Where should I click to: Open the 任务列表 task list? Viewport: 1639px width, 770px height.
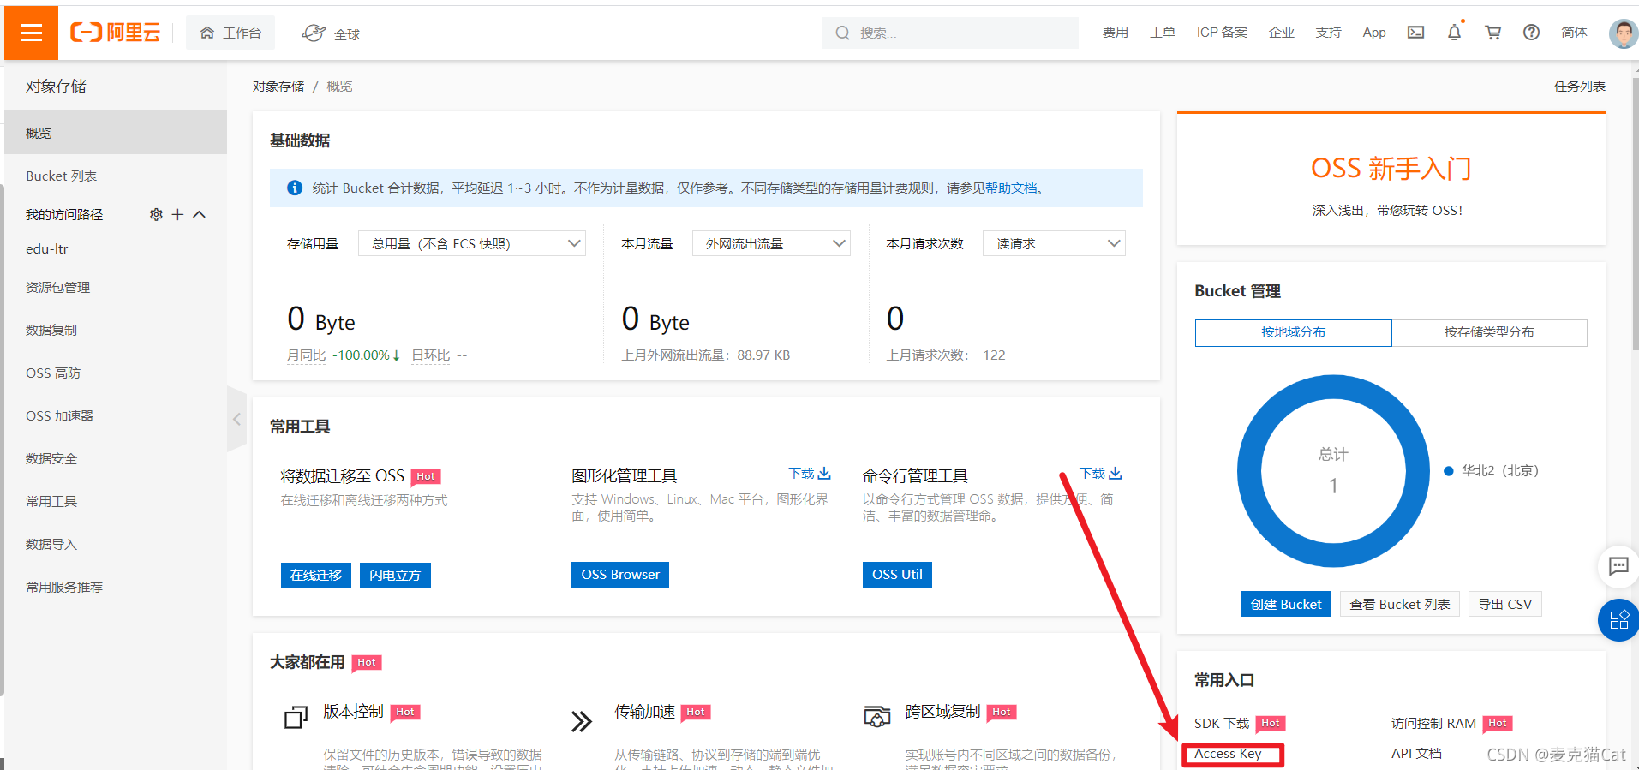click(1579, 87)
